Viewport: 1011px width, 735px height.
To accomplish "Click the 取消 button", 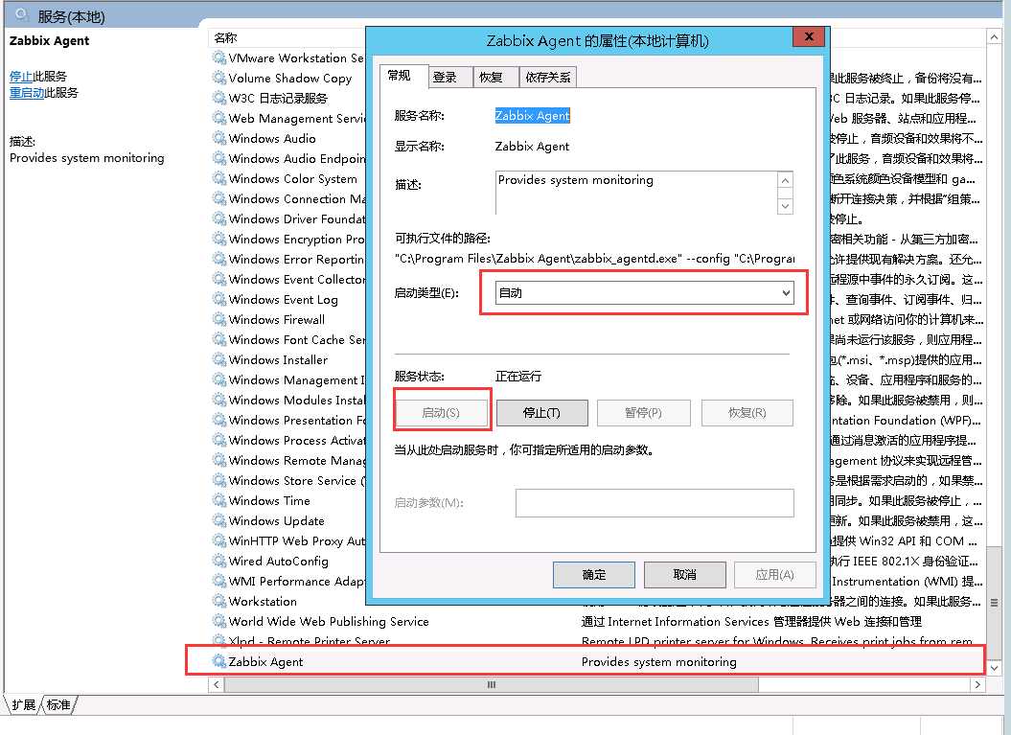I will click(x=685, y=574).
